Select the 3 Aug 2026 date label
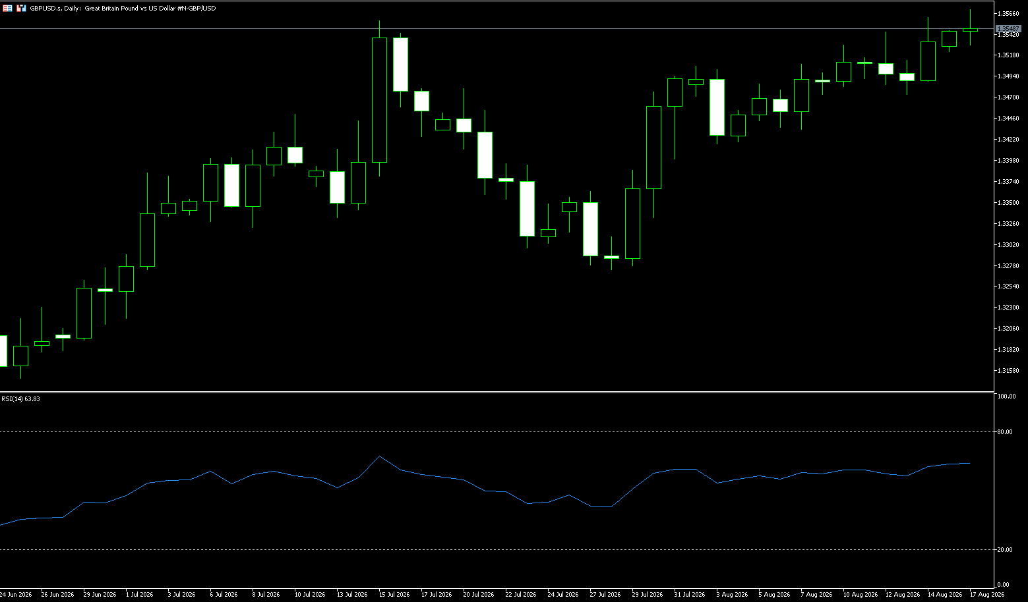This screenshot has width=1028, height=602. 732,595
